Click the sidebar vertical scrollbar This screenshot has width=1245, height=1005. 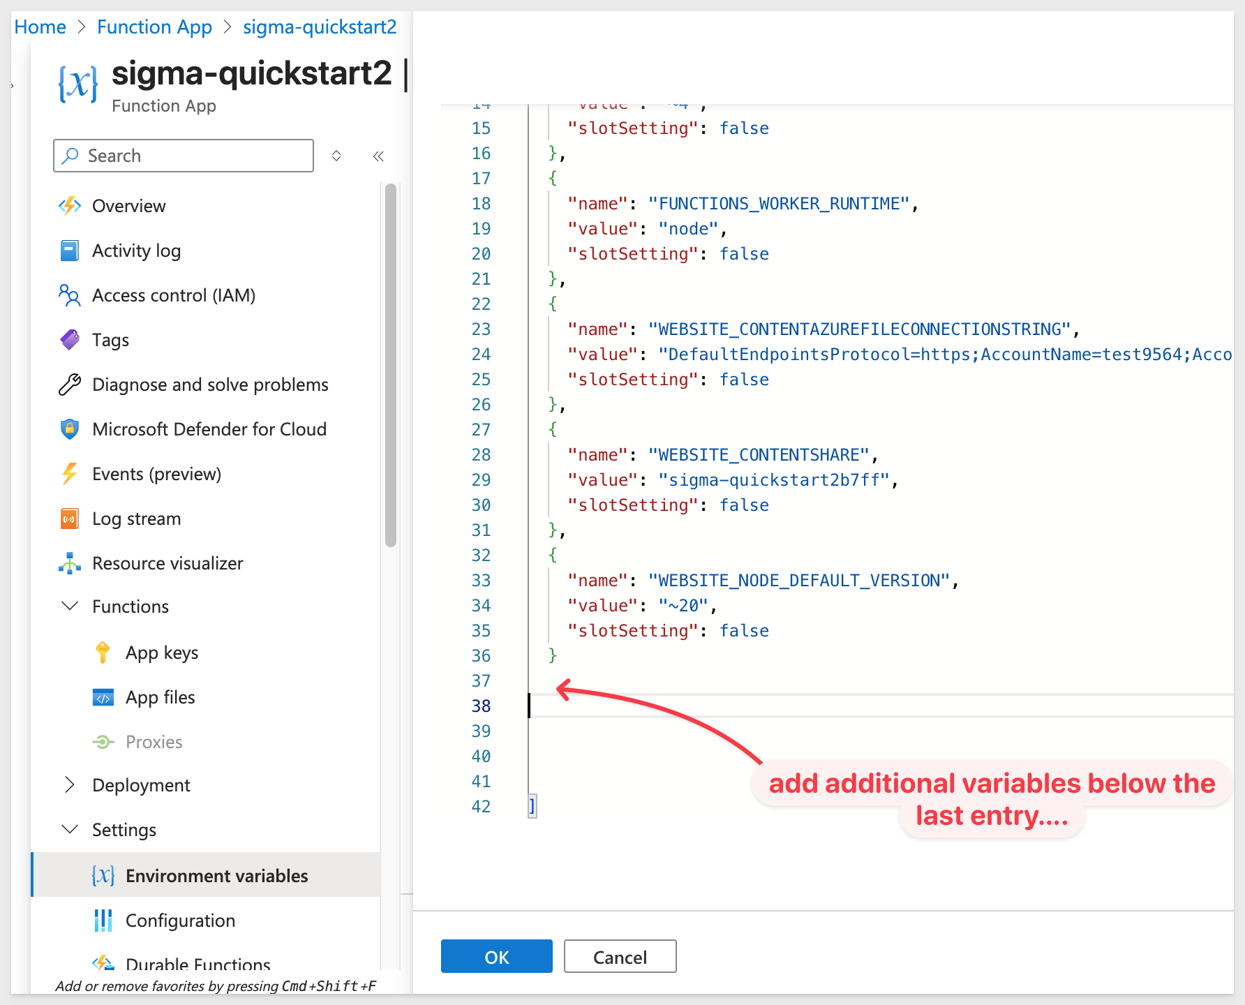(391, 364)
